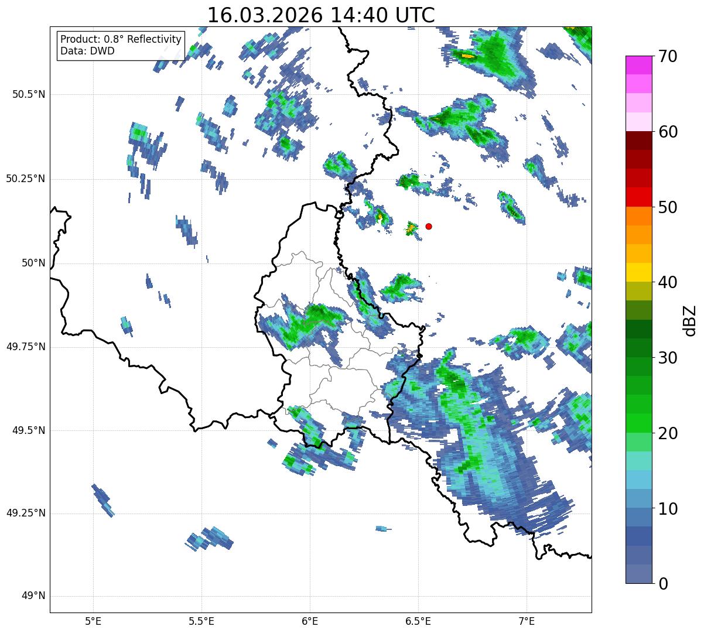Click the Data: DWD text
This screenshot has width=704, height=633.
click(87, 51)
